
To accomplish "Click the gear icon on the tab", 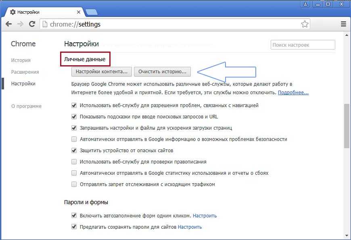I will pyautogui.click(x=13, y=12).
